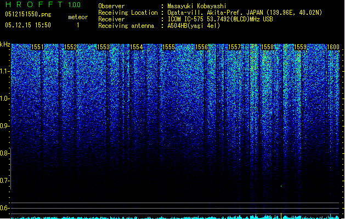Click the 1554 time marker

[x=136, y=47]
